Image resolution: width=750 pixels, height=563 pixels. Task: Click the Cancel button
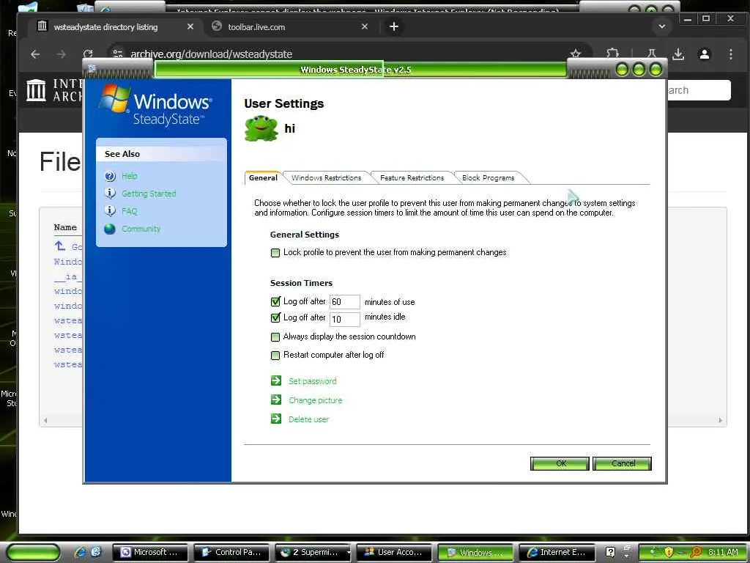click(622, 463)
